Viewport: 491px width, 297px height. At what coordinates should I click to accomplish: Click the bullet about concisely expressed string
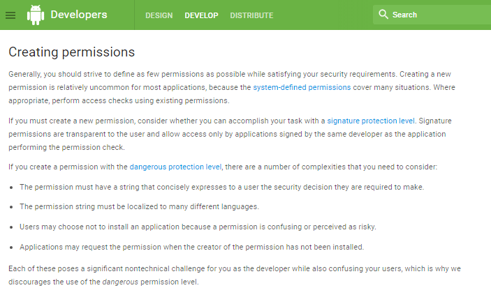(221, 187)
